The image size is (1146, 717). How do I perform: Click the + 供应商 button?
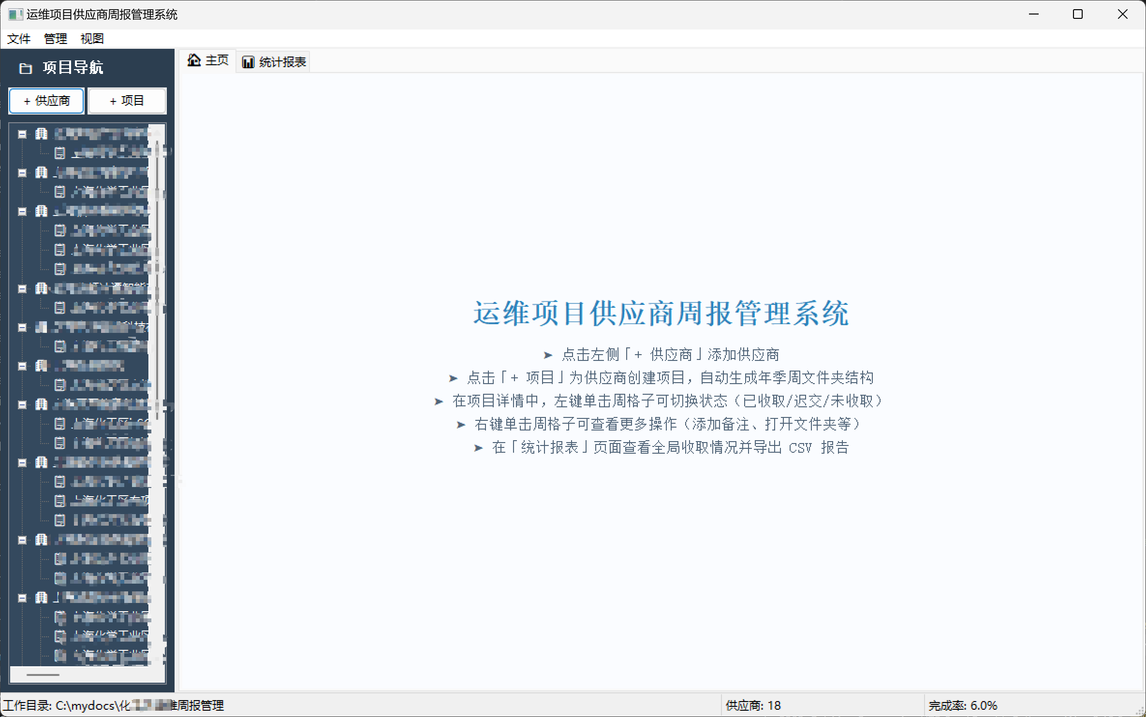[46, 100]
